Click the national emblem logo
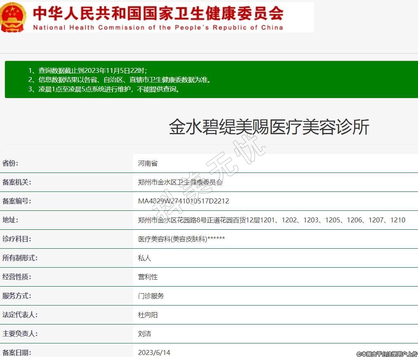418x357 pixels. (13, 17)
